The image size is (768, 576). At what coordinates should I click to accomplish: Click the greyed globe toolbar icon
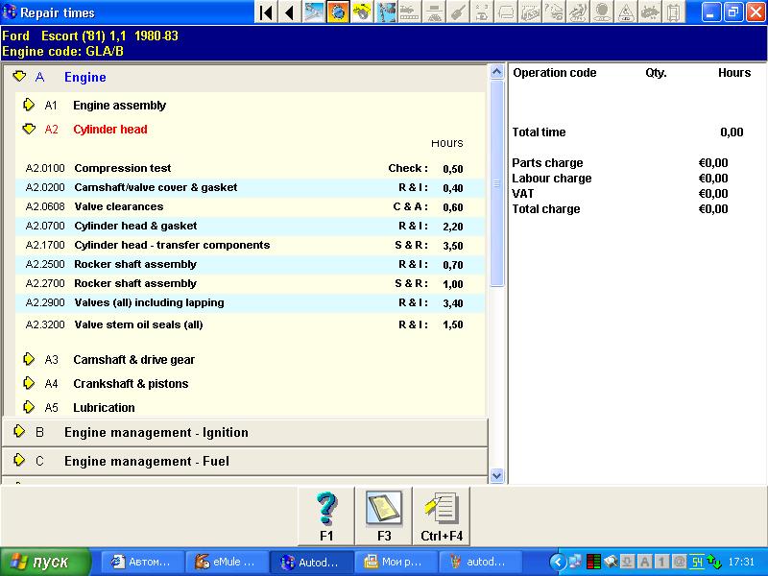click(x=602, y=12)
